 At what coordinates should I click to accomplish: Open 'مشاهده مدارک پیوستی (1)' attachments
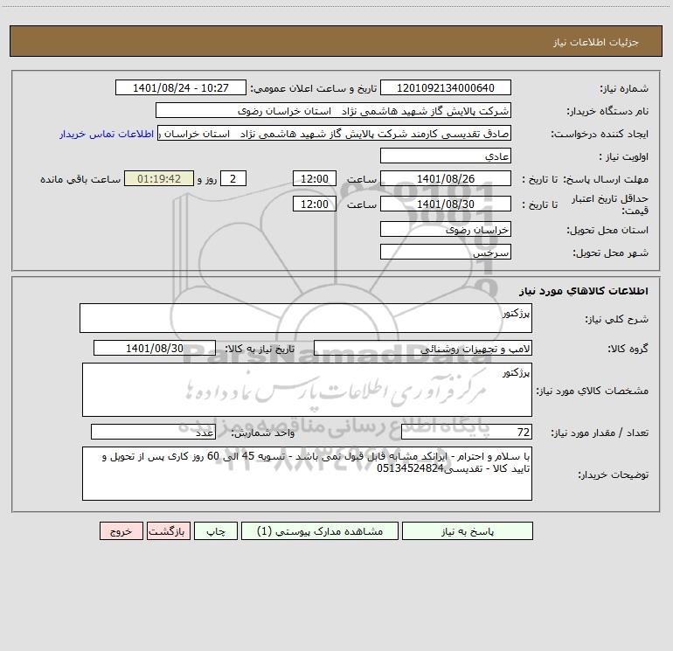click(320, 531)
